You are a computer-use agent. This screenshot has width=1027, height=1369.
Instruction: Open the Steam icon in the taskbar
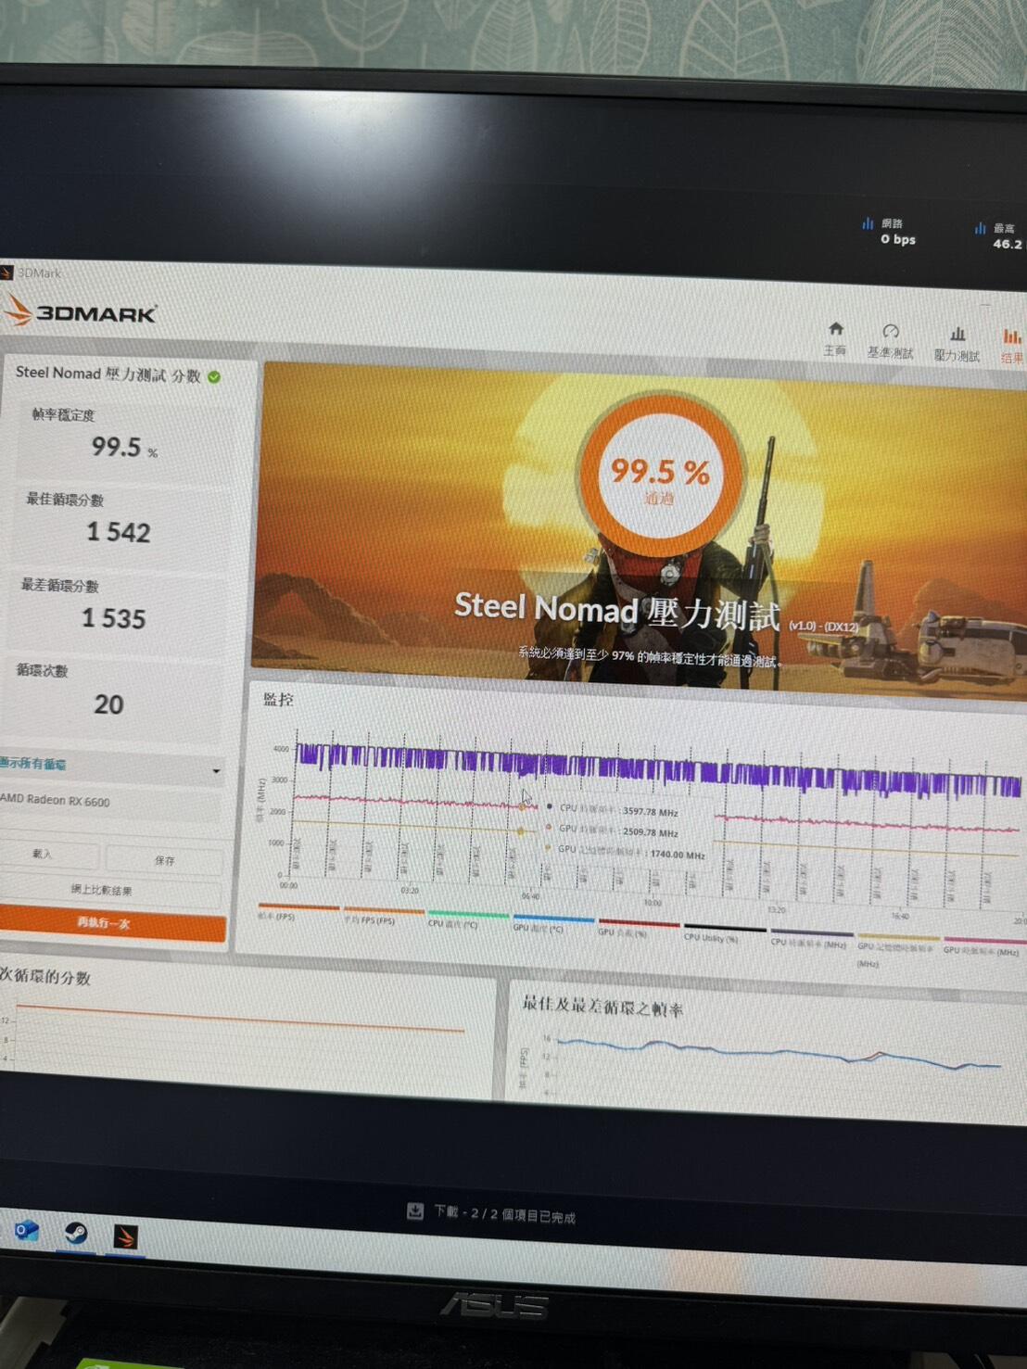(x=76, y=1233)
